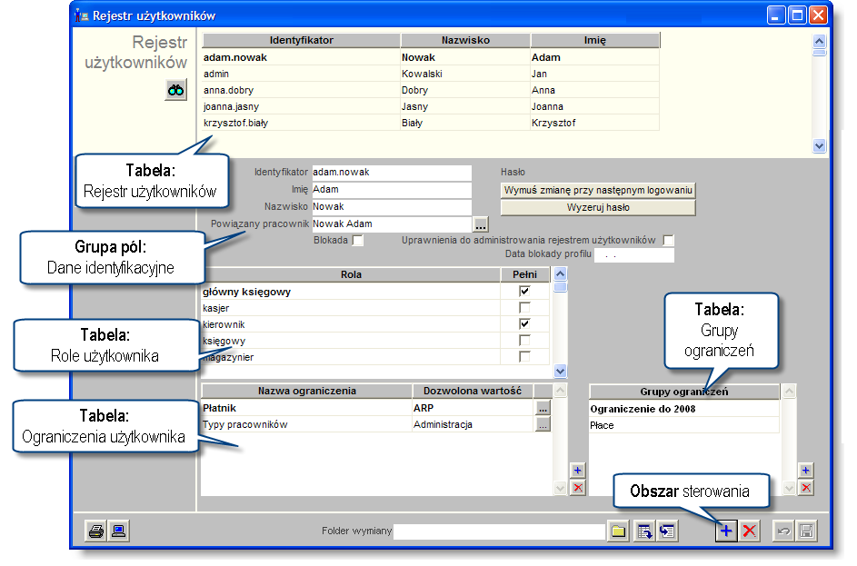The width and height of the screenshot is (857, 566).
Task: Open lookup for Powiązany pracownik field
Action: (481, 224)
